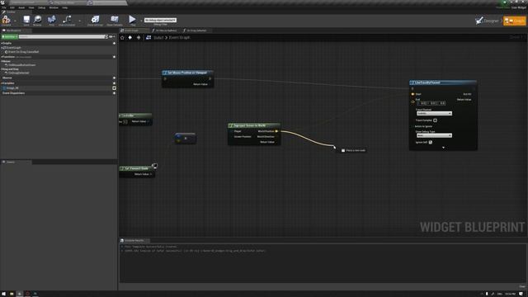This screenshot has height=297, width=528.
Task: Switch to Graph mode
Action: 514,21
